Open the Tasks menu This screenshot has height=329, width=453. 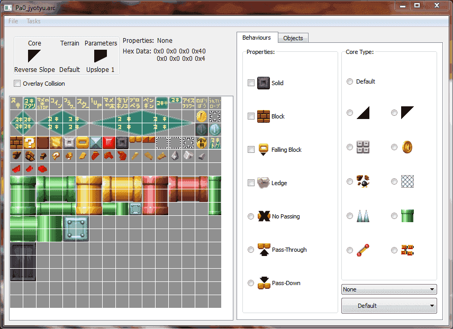click(33, 21)
